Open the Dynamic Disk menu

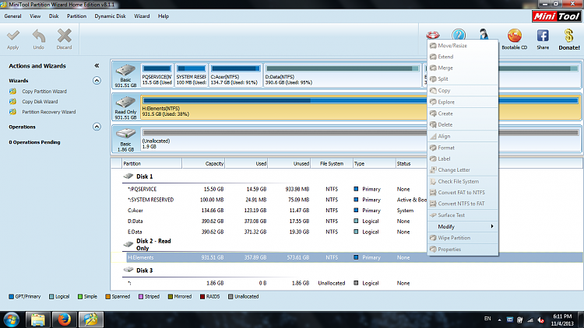(110, 16)
